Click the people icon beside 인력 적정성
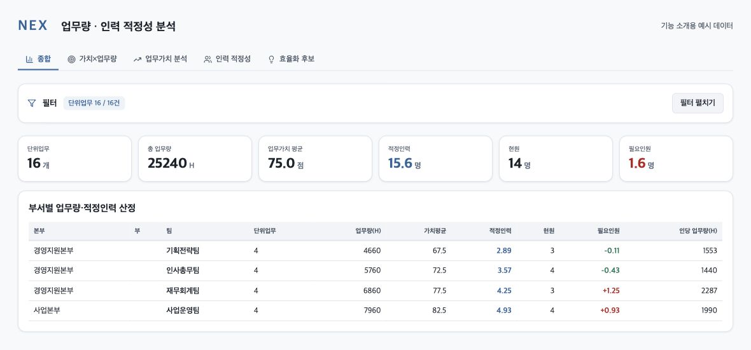 pyautogui.click(x=208, y=59)
